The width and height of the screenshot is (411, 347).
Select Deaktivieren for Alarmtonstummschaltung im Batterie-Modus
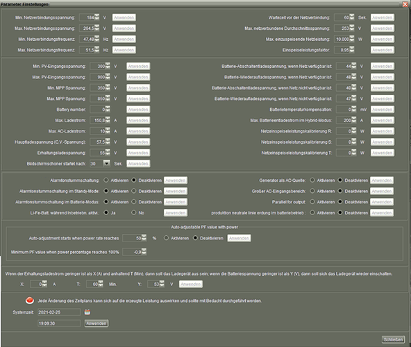(134, 201)
